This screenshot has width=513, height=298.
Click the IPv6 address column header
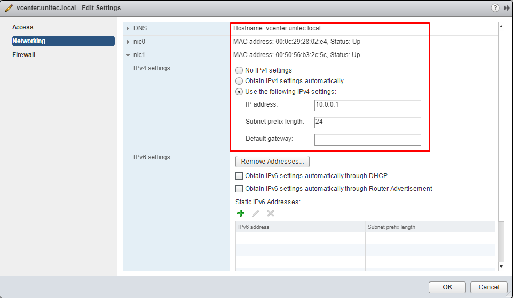[x=301, y=227]
